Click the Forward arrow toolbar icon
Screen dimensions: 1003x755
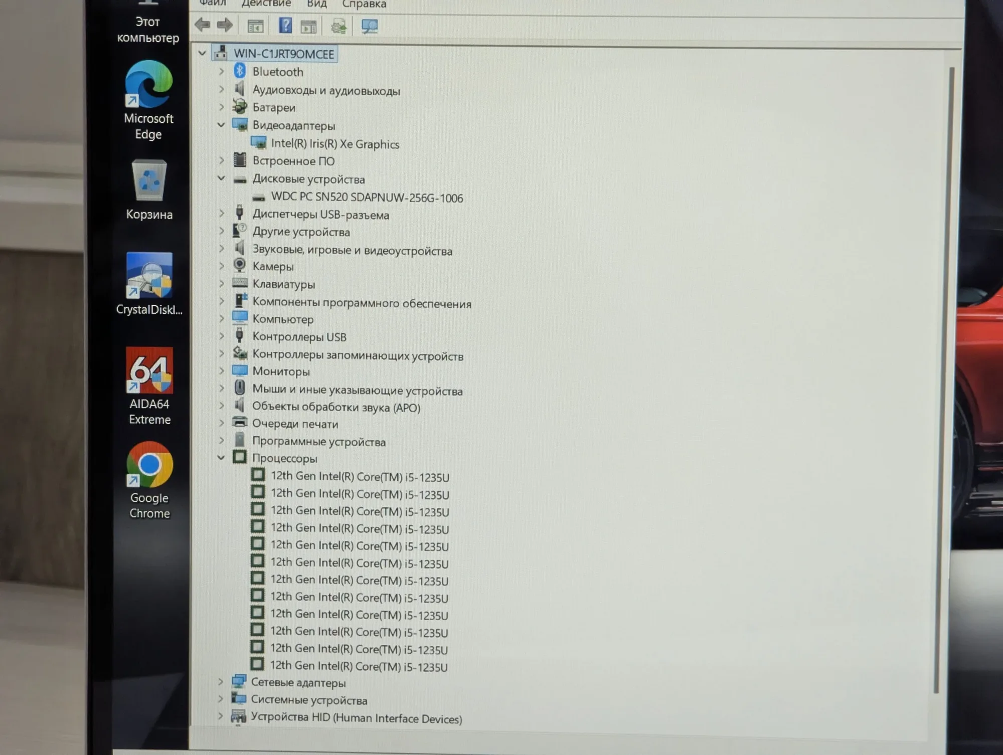[225, 25]
